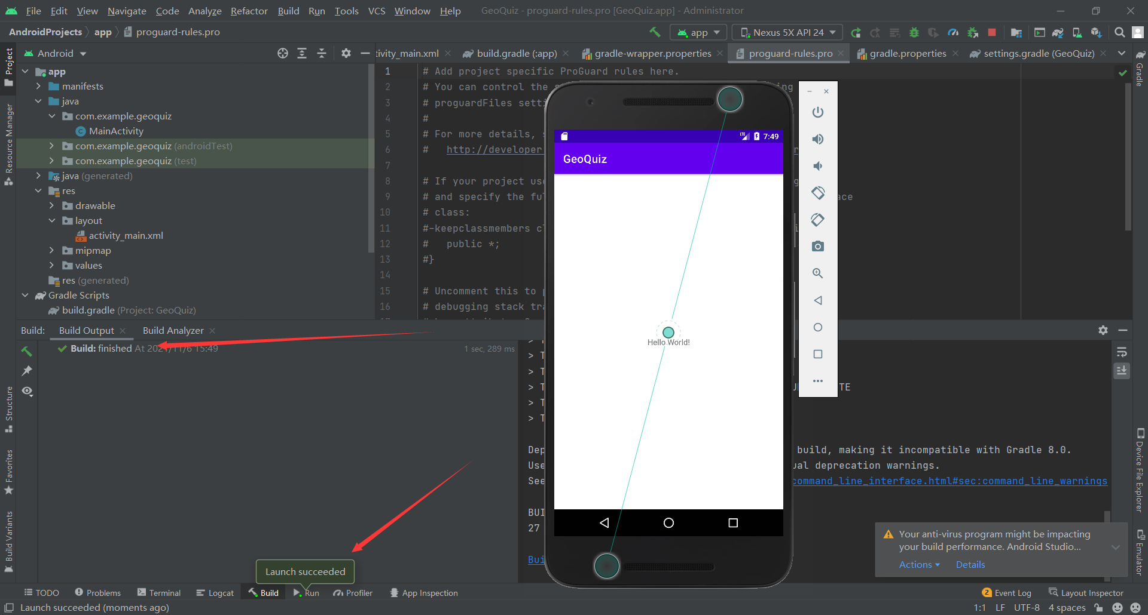Screen dimensions: 1148x615
Task: Open the Logcat tool window tab
Action: [215, 593]
